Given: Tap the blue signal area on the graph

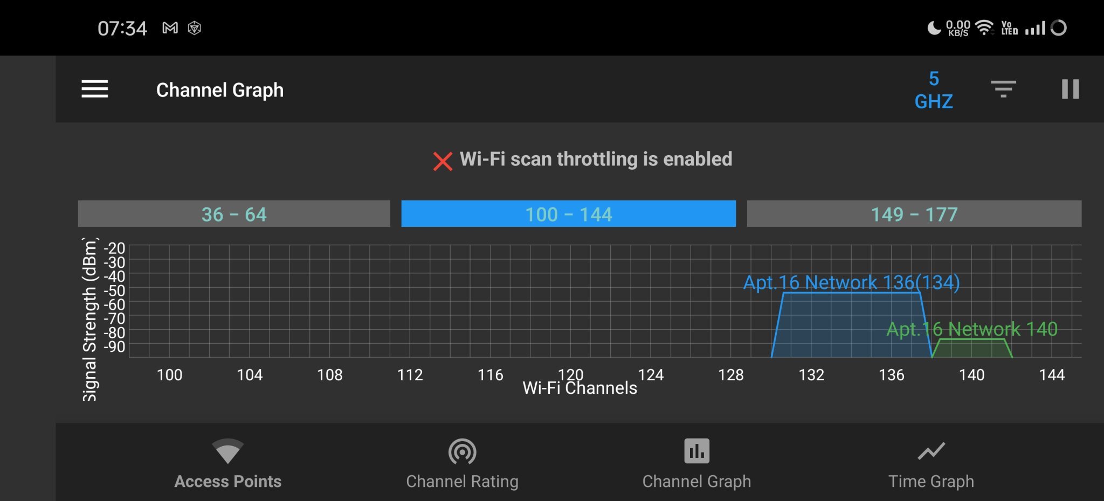Looking at the screenshot, I should [x=852, y=326].
